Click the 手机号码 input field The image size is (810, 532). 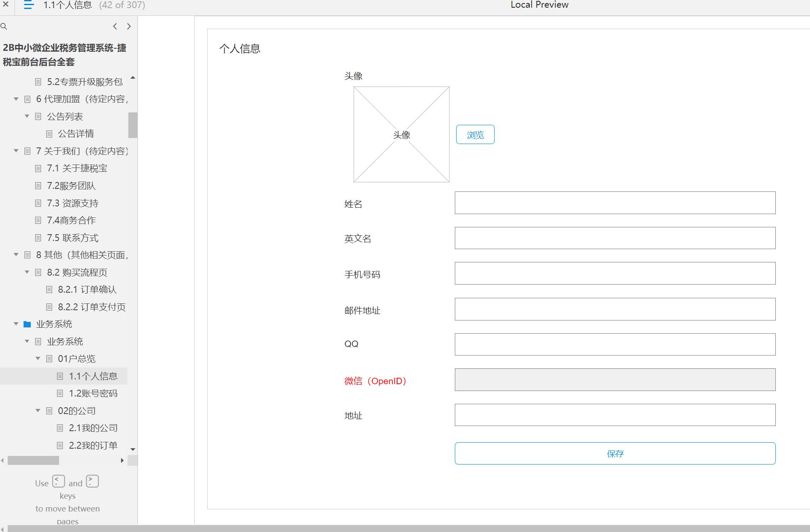[615, 273]
